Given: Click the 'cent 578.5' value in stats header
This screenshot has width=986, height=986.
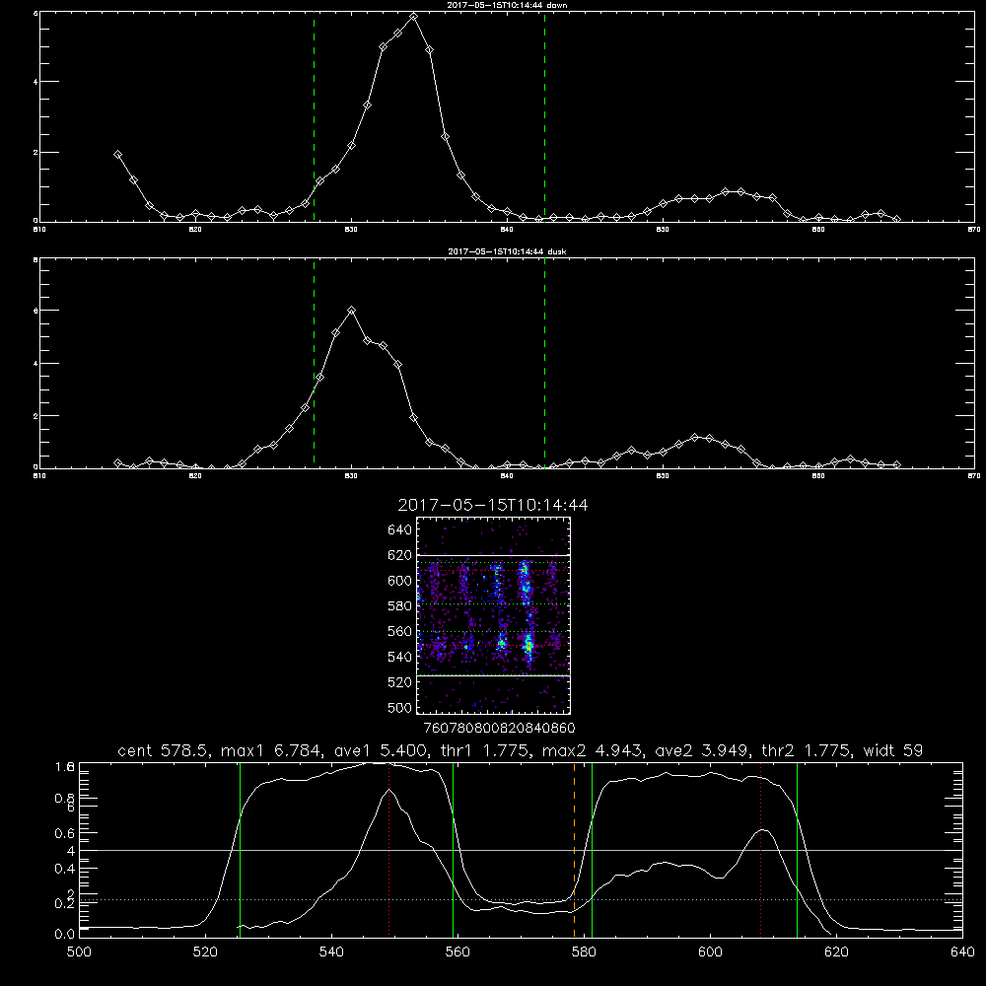Looking at the screenshot, I should (x=166, y=750).
